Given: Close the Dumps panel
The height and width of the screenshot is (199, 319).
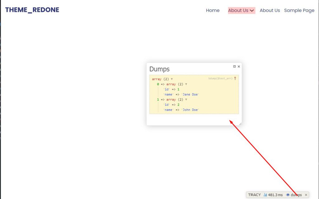Looking at the screenshot, I should [239, 66].
